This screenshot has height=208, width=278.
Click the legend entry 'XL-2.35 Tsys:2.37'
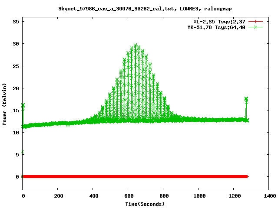click(x=219, y=22)
